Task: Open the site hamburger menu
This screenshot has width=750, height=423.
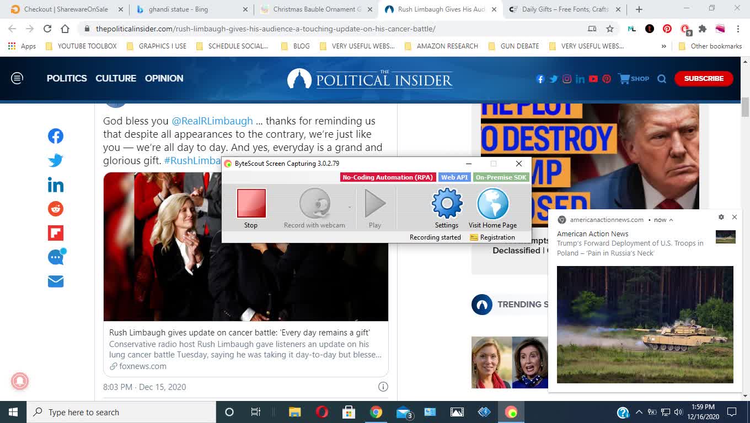Action: pos(17,78)
